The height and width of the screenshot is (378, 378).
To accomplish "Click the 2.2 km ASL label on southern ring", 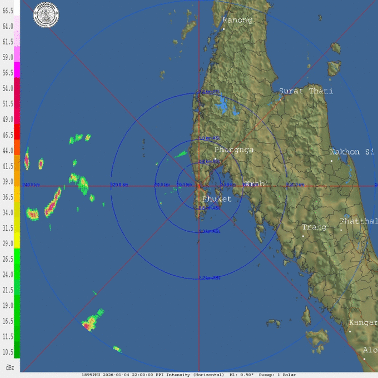I will pyautogui.click(x=209, y=278).
